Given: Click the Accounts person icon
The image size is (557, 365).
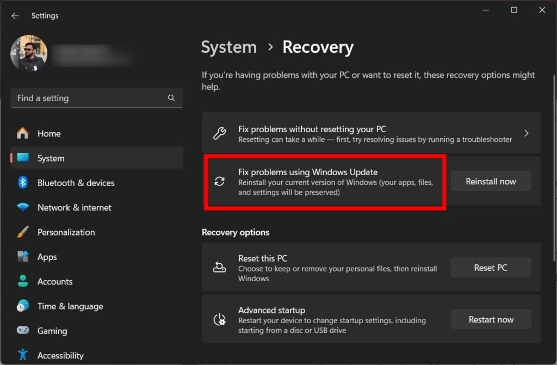Looking at the screenshot, I should point(23,281).
